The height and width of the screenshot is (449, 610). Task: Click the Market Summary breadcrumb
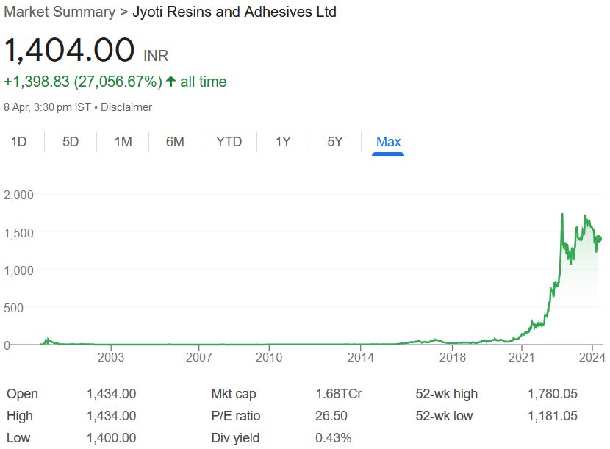60,12
